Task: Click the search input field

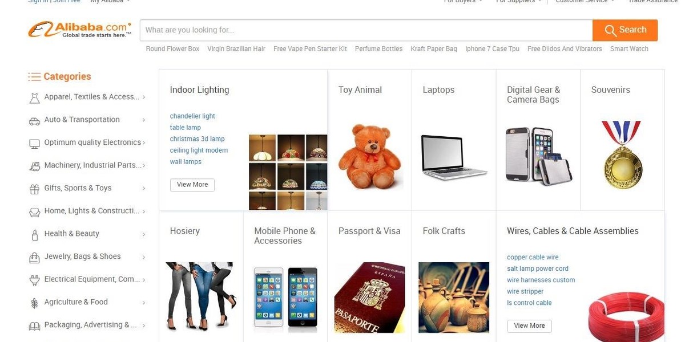Action: [x=366, y=30]
